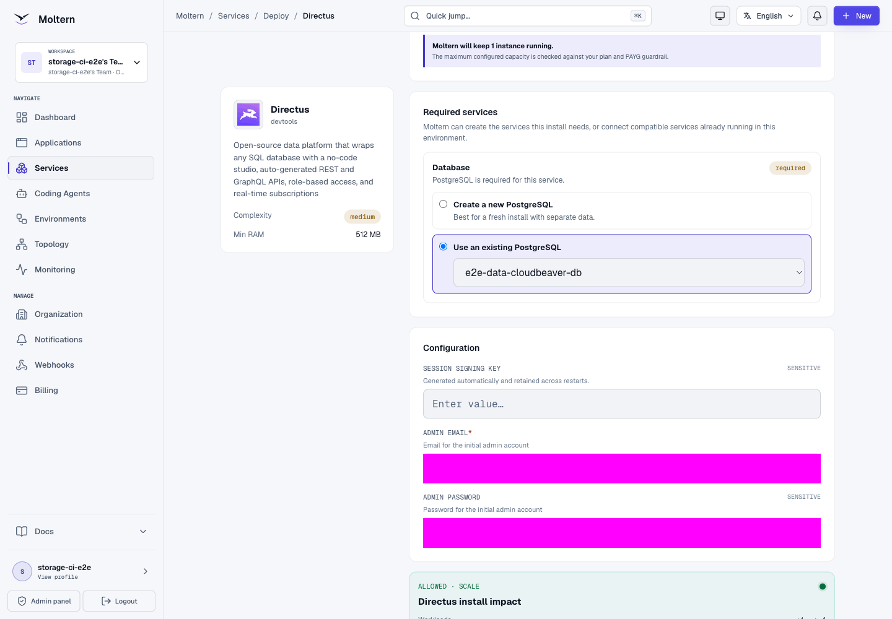The width and height of the screenshot is (892, 619).
Task: Open the e2e-data-cloudbeaver-db dropdown
Action: click(x=629, y=272)
